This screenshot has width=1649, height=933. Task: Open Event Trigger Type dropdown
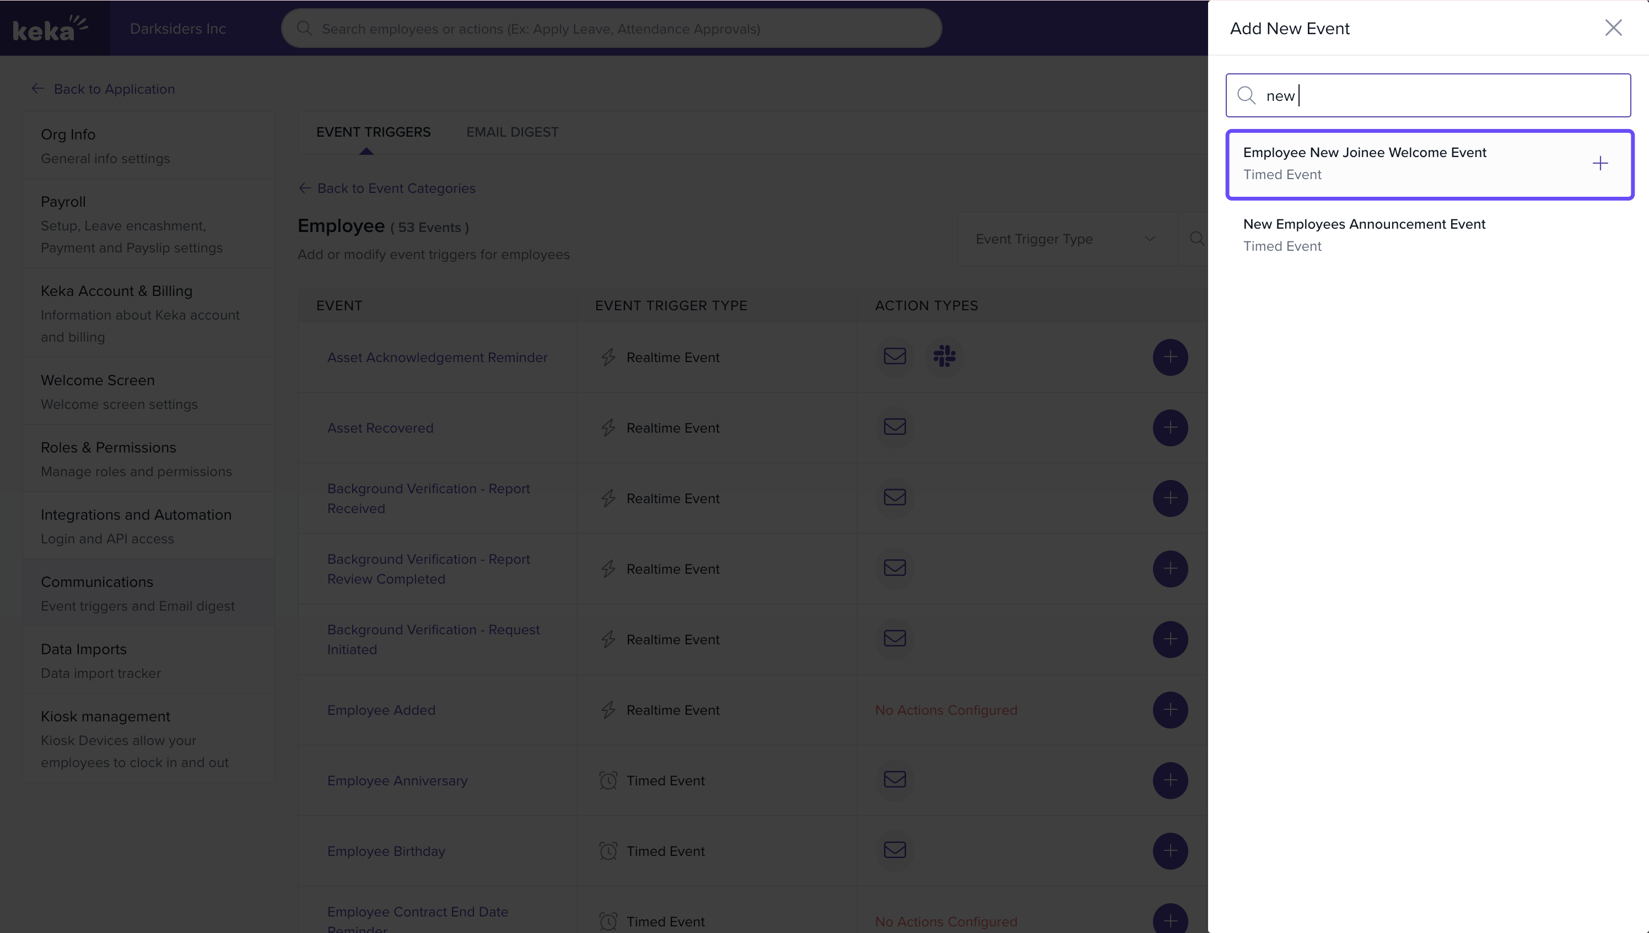1066,239
